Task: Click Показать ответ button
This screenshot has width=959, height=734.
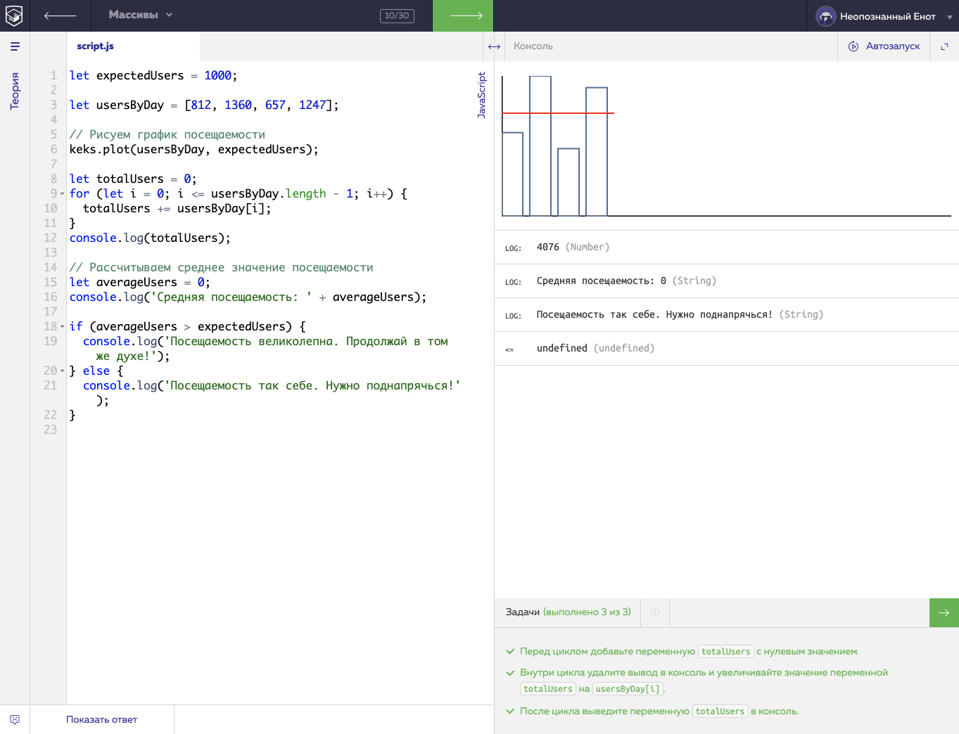Action: 101,719
